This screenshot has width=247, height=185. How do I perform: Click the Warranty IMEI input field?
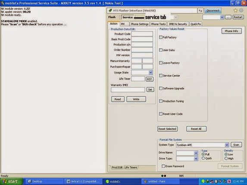128,90
